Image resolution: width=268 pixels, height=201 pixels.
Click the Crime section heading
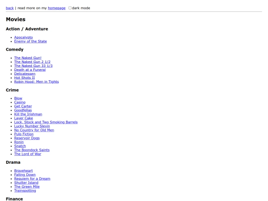coord(12,90)
